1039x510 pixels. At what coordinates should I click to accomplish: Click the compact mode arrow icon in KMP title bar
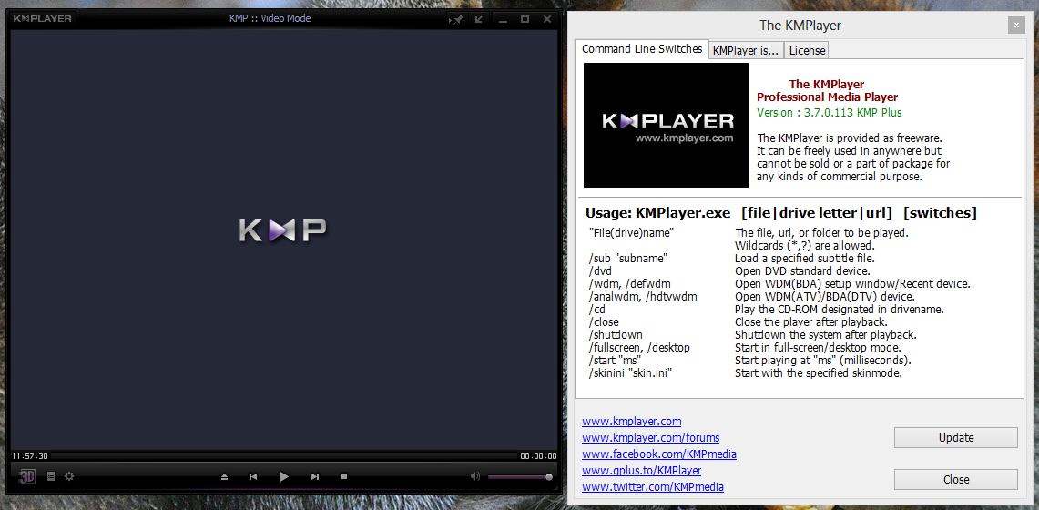(478, 19)
